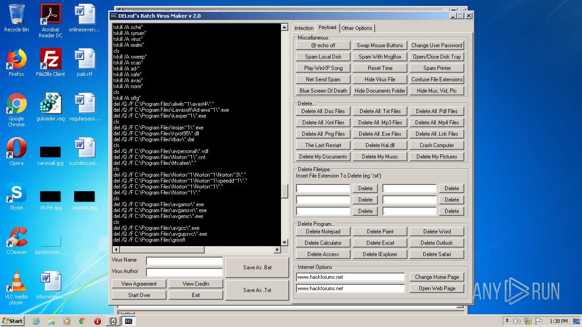Click the Crash Computer button
This screenshot has height=327, width=582.
click(x=437, y=145)
